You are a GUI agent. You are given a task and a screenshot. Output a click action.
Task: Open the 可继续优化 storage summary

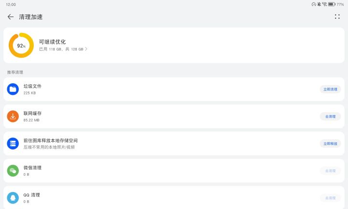[174, 45]
